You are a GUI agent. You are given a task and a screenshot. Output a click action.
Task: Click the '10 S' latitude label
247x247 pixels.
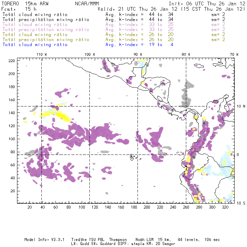241,203
